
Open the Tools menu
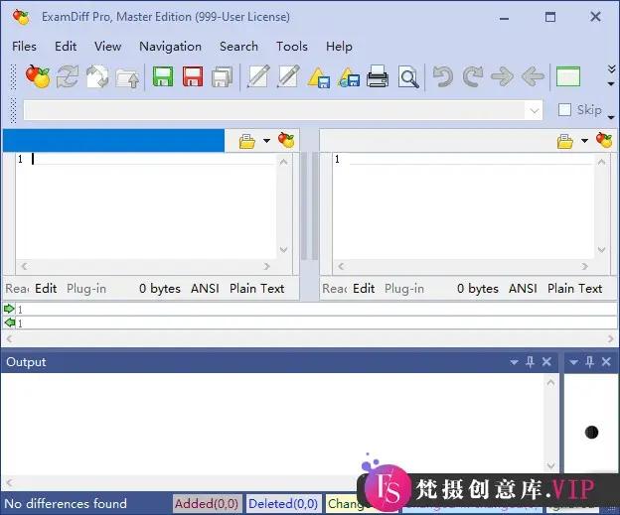pyautogui.click(x=292, y=47)
